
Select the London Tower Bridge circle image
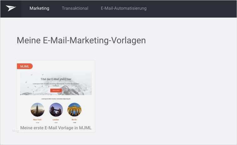point(56,110)
